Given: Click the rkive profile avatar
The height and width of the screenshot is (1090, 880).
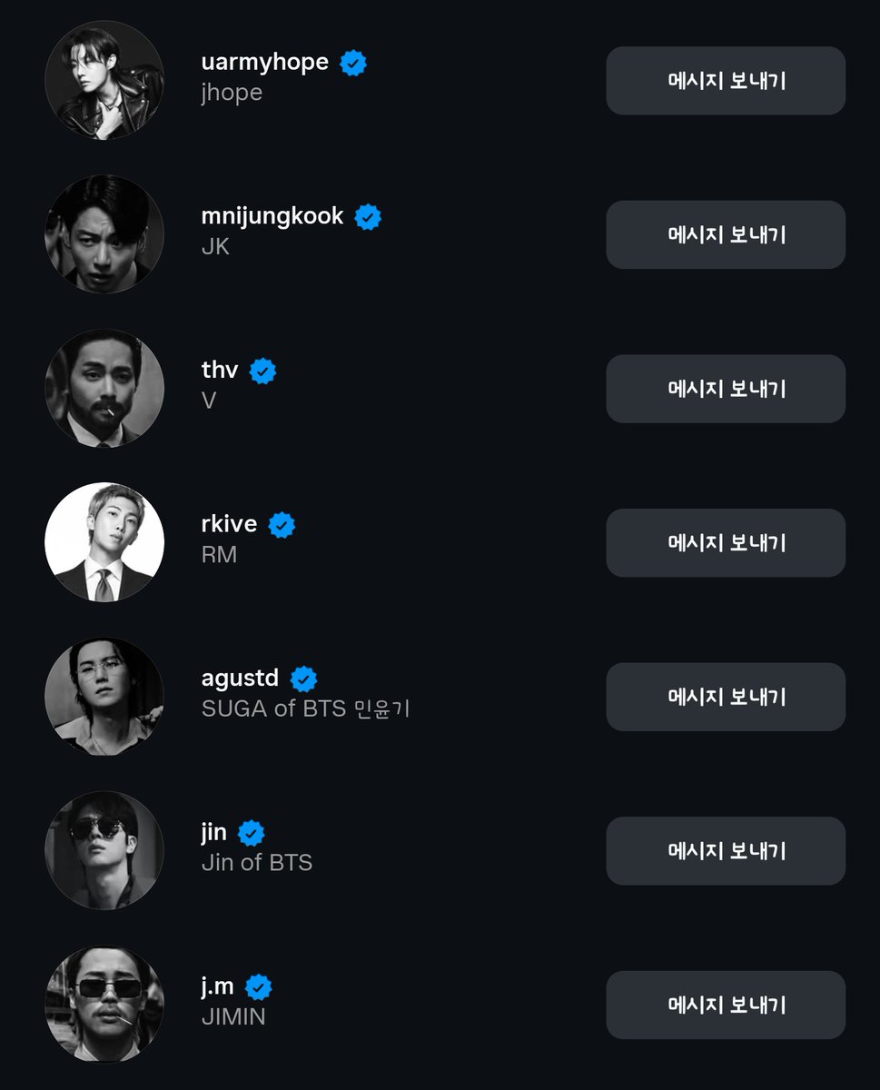Looking at the screenshot, I should pos(104,542).
